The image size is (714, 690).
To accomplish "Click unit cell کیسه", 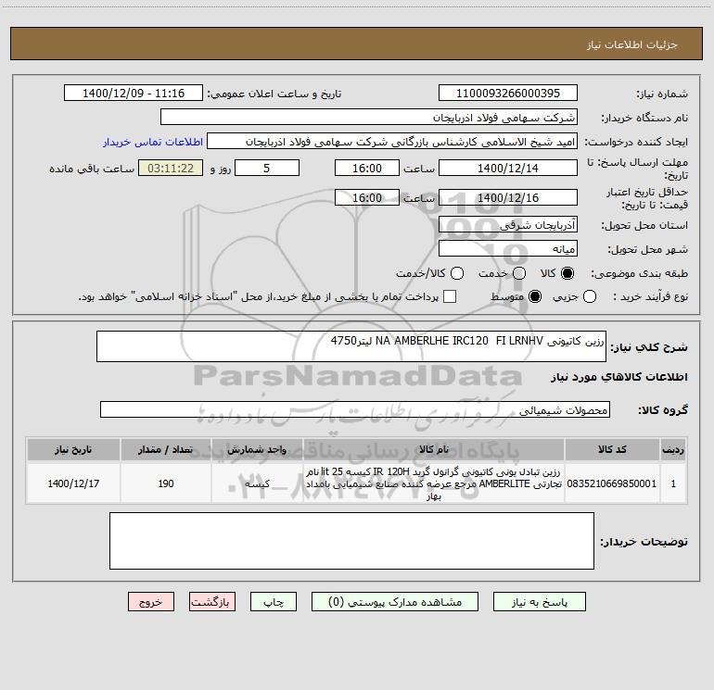I will coord(257,483).
